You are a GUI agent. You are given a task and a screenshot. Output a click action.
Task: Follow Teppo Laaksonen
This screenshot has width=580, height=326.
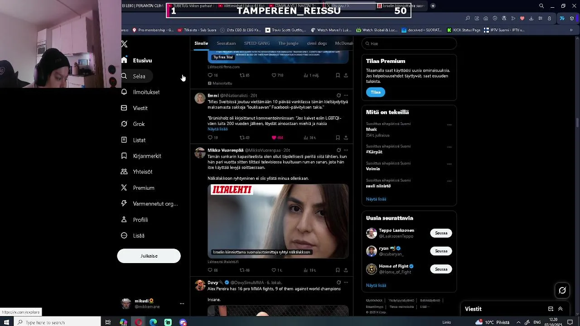coord(441,233)
